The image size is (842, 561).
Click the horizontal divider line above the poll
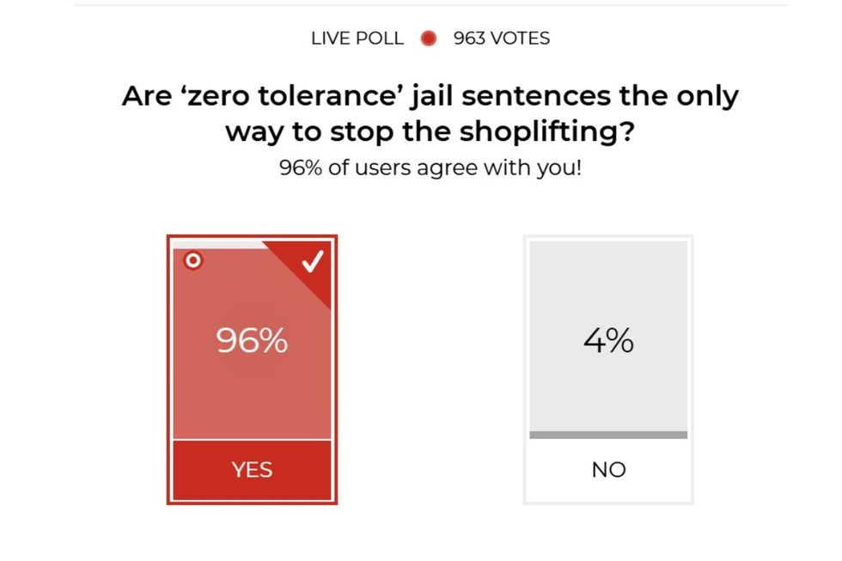click(x=430, y=6)
